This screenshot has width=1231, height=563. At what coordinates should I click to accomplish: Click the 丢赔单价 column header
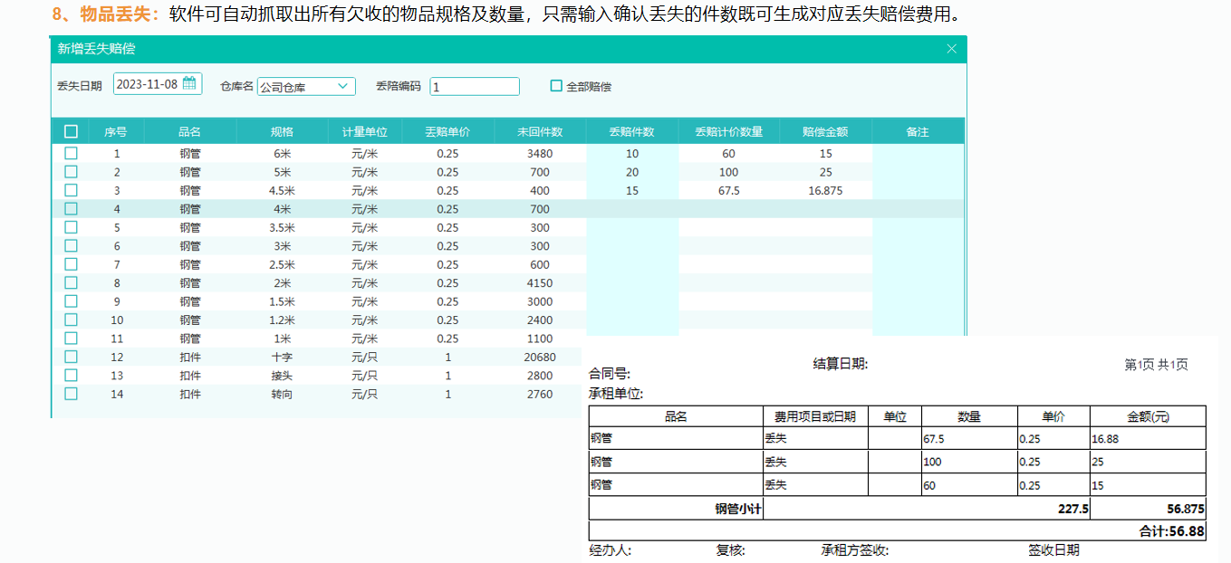coord(447,131)
